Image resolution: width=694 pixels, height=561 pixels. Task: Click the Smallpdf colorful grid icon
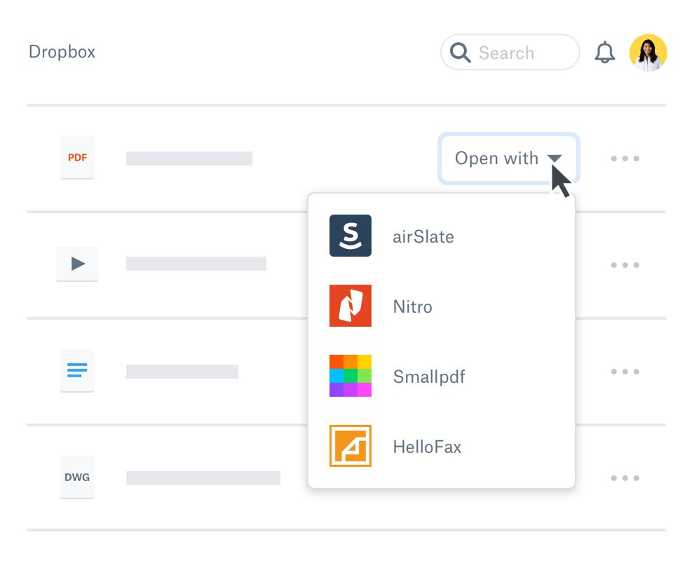pos(351,376)
